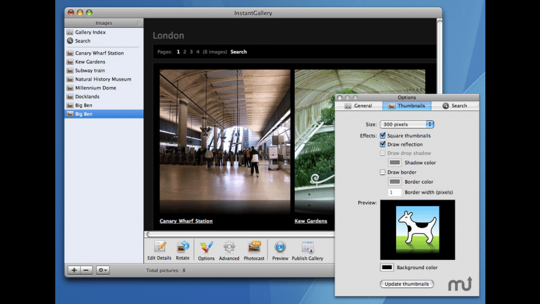Disable the Square thumbnails checkbox
The width and height of the screenshot is (540, 304).
coord(382,136)
